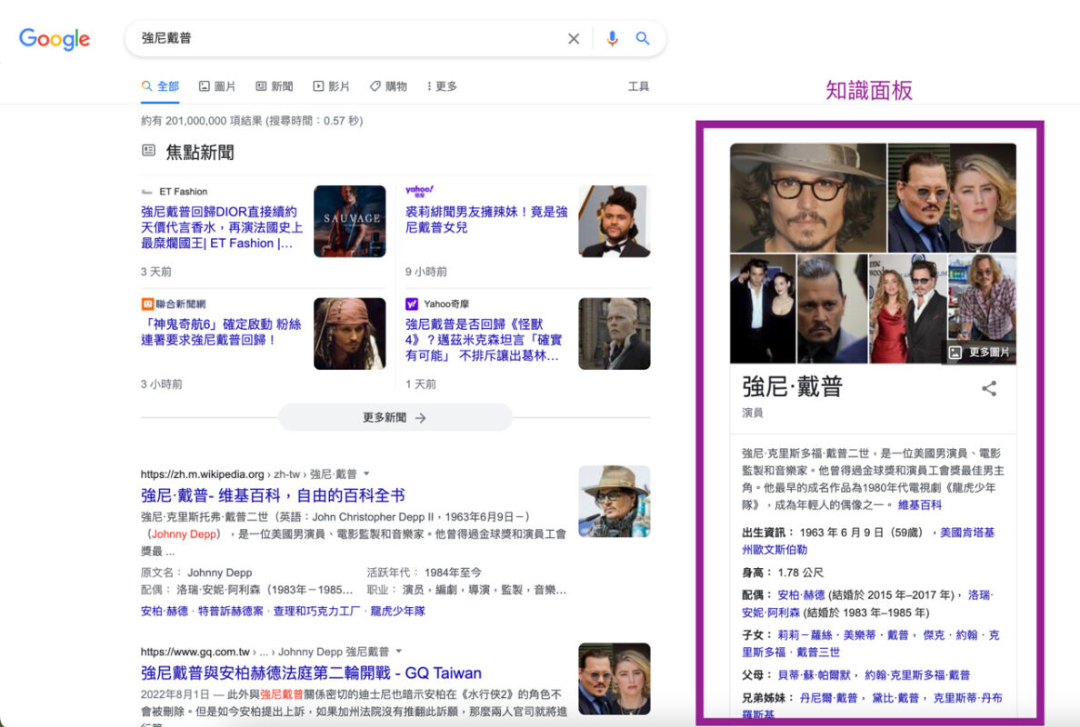
Task: Click the 焦點新聞 section newspaper icon
Action: click(148, 150)
